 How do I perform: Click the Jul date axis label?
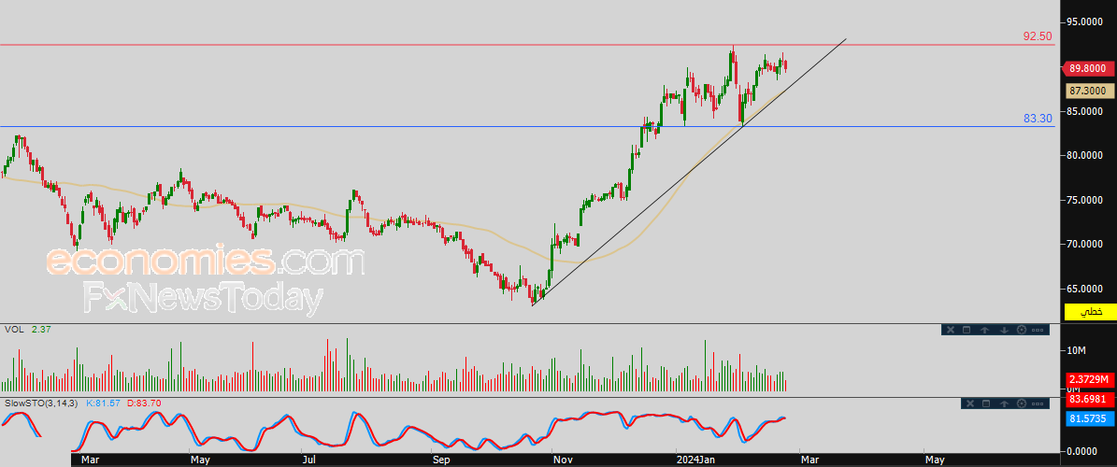[308, 460]
